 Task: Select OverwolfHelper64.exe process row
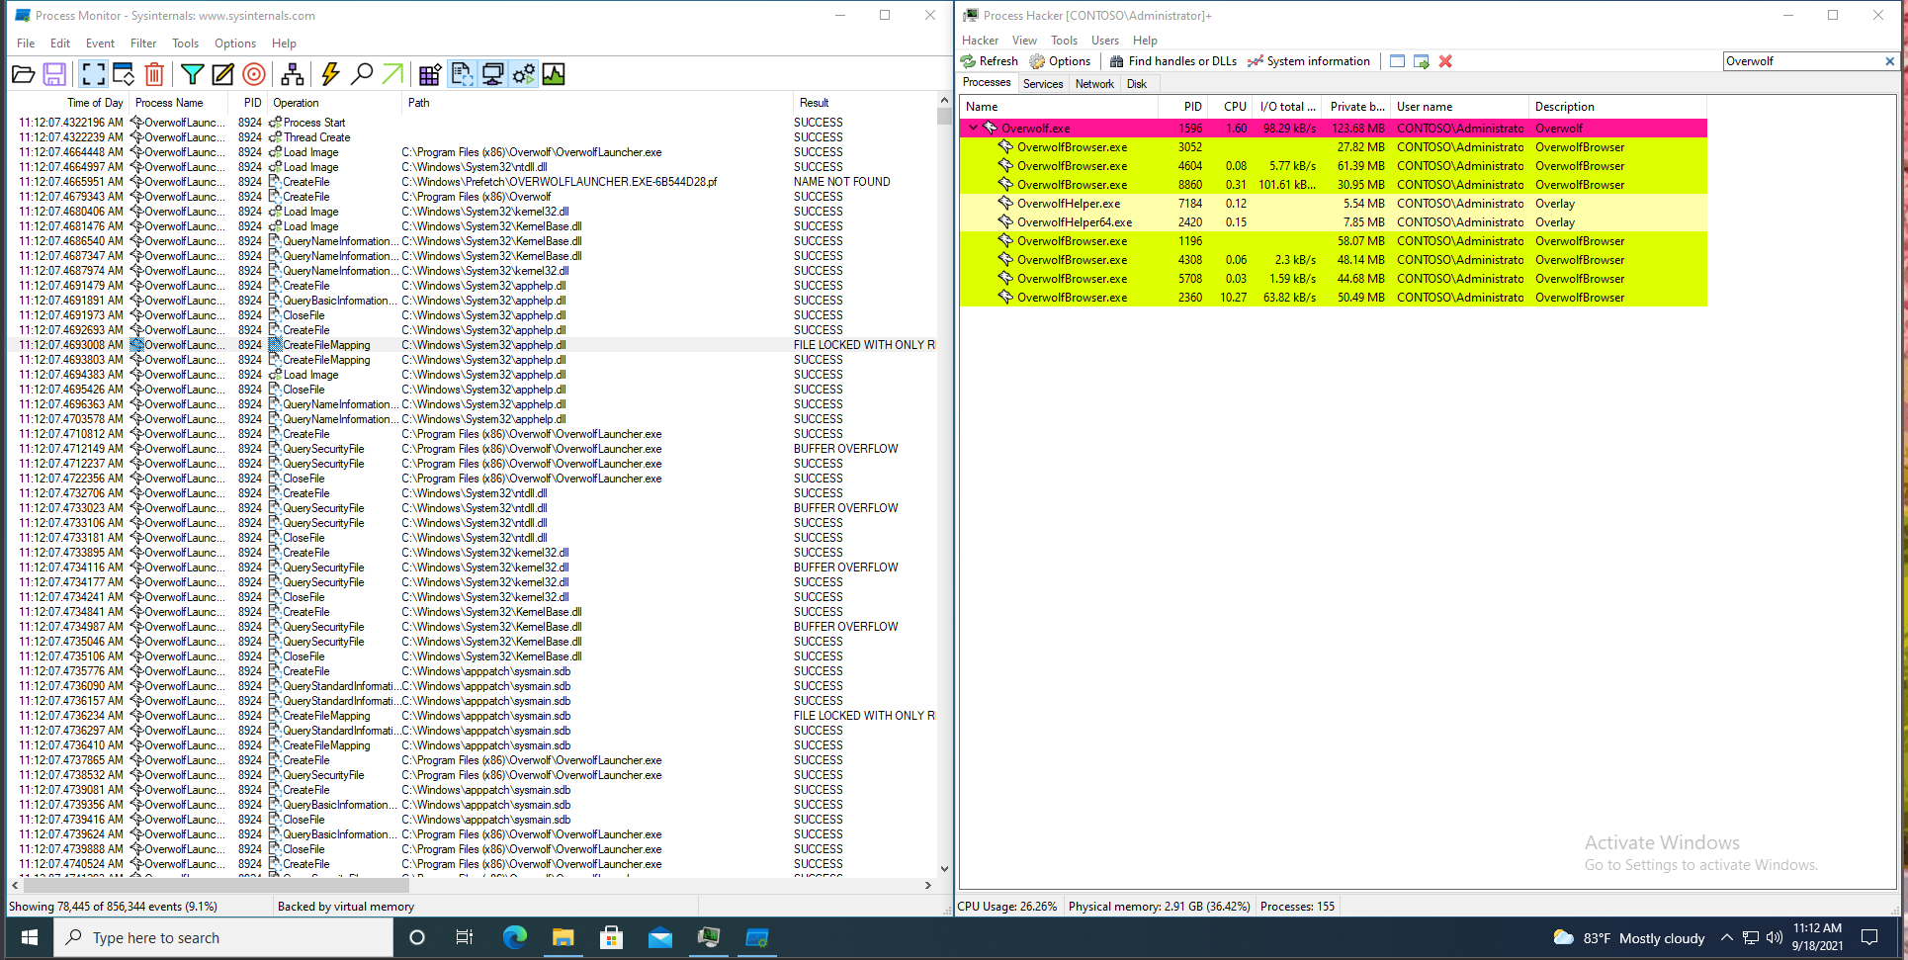(x=1333, y=222)
